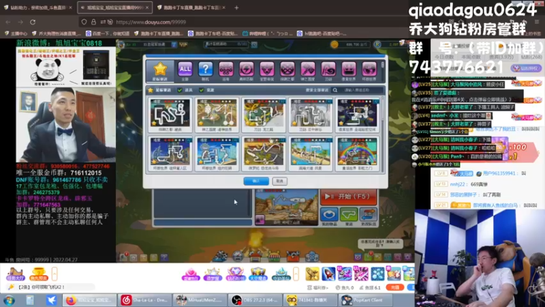The width and height of the screenshot is (545, 307).
Task: Click the magnifier search icon in track dialog
Action: click(335, 90)
